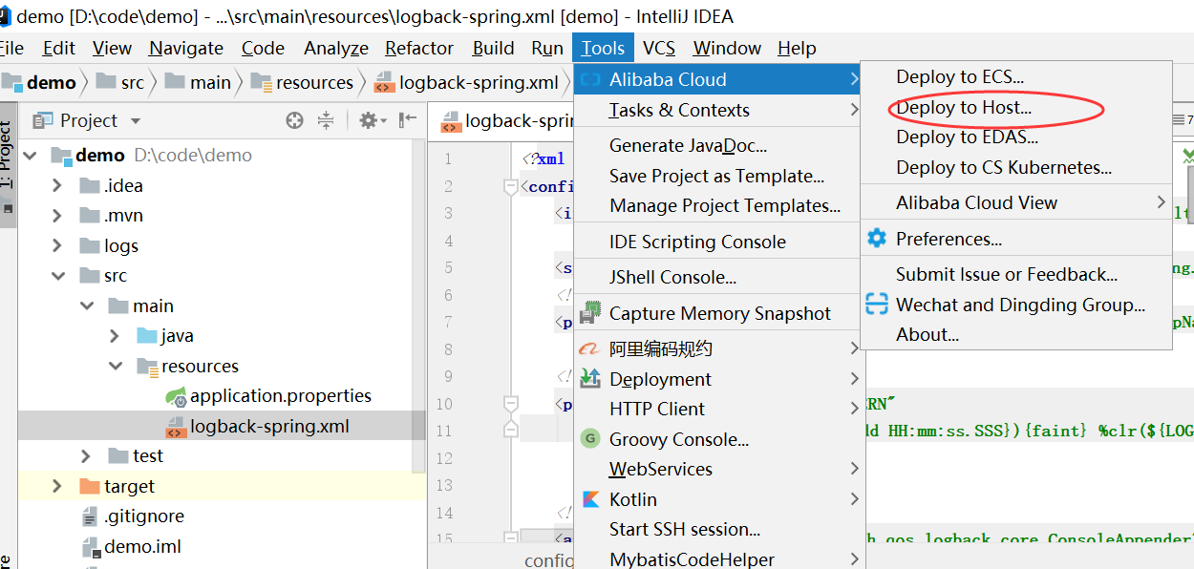Open Groovy Console via its green icon
The image size is (1194, 569).
tap(591, 439)
